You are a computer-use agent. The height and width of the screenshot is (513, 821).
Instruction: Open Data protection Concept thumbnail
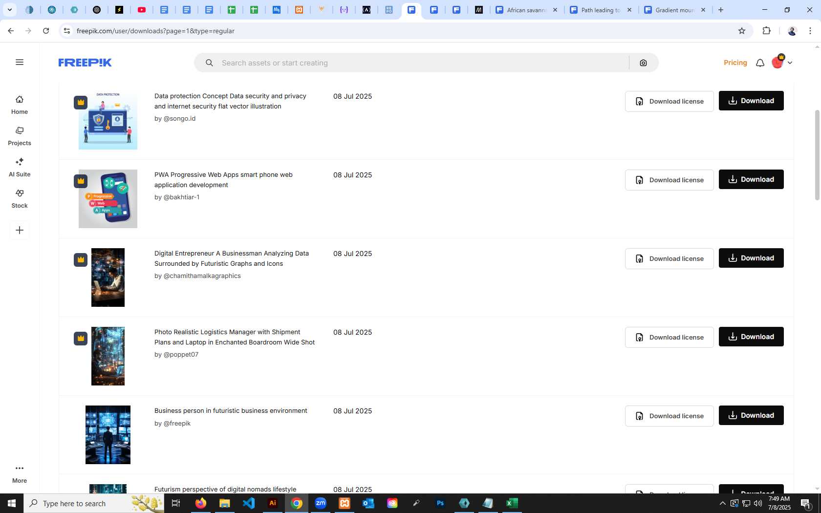pos(108,120)
